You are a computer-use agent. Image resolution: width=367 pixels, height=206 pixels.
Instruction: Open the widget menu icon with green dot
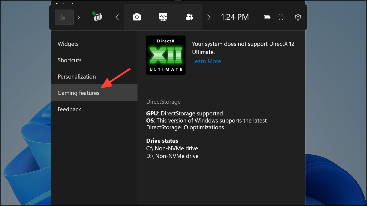point(97,17)
